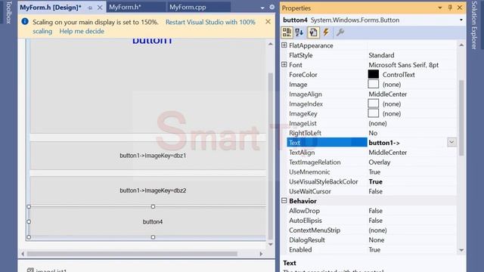
Task: Click the designer vertical scroll up arrow
Action: click(x=271, y=44)
